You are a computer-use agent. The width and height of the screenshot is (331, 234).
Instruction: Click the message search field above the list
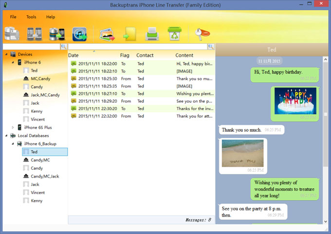click(138, 47)
